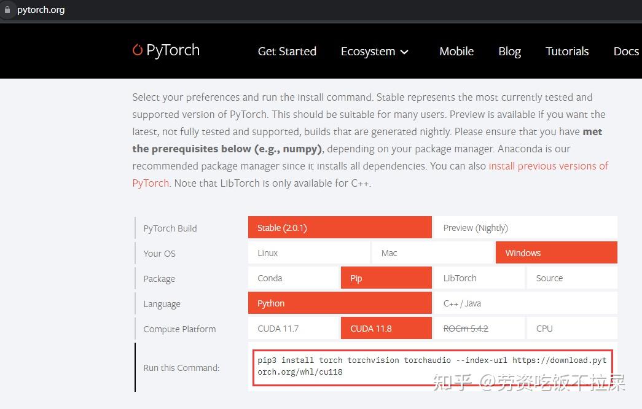
Task: Go to the Docs section
Action: tap(626, 52)
